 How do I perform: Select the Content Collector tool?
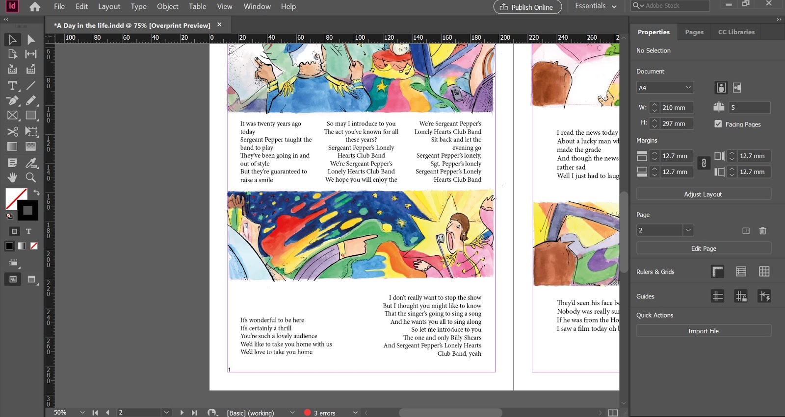12,69
